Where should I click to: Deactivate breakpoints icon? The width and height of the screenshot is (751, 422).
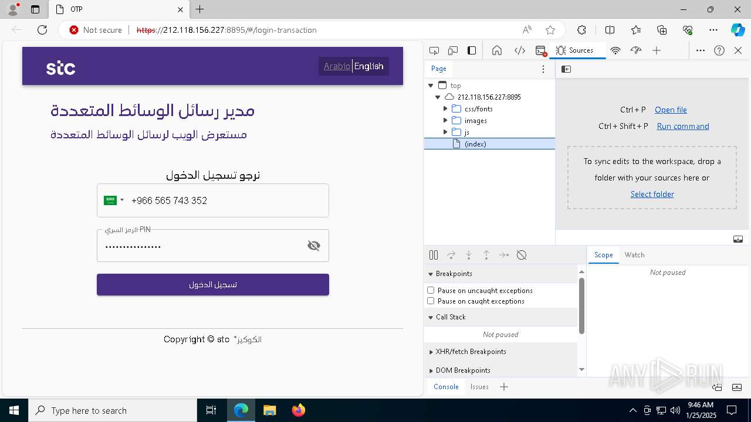(x=522, y=255)
